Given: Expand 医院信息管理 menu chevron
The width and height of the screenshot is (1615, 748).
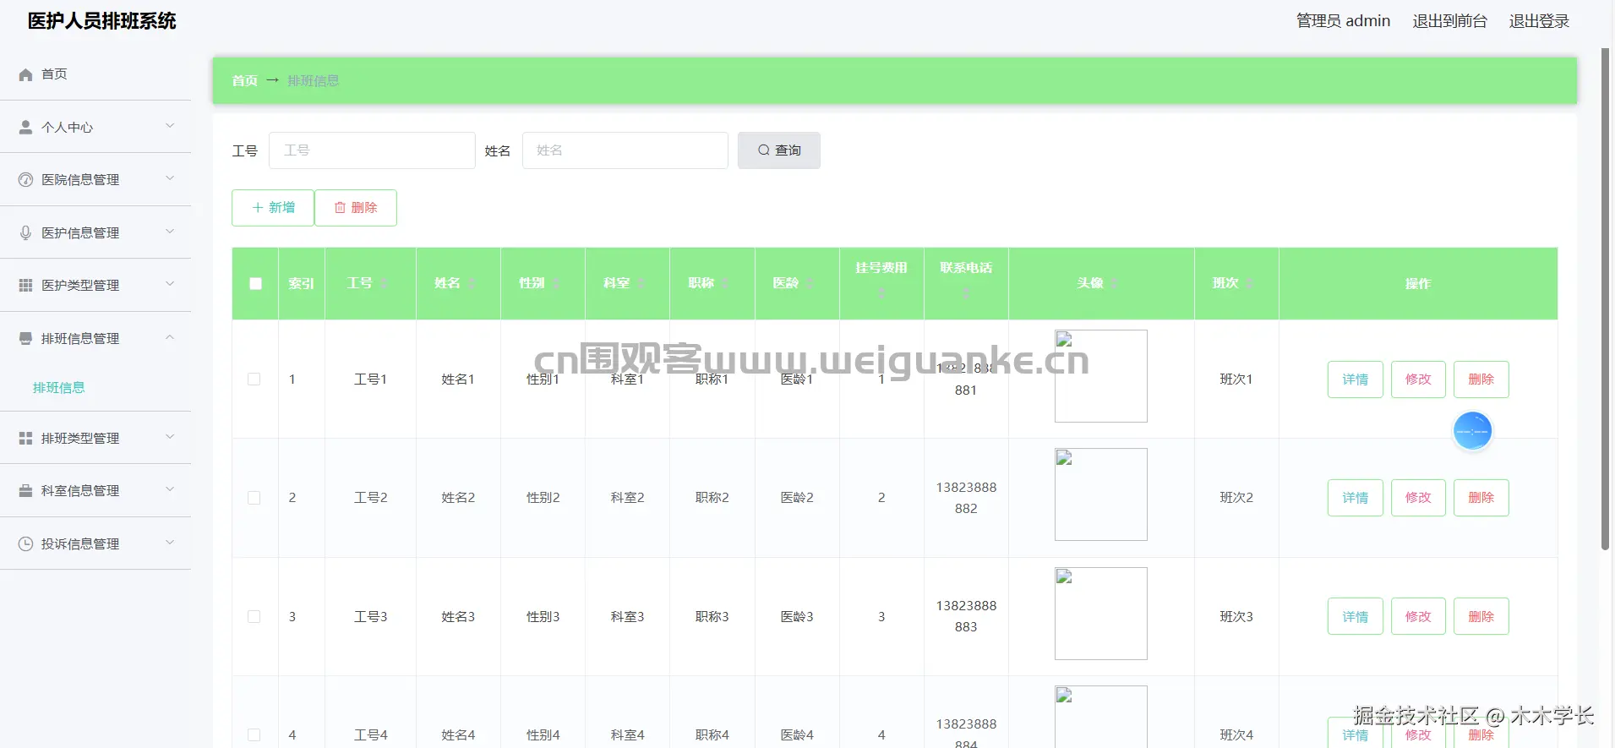Looking at the screenshot, I should (170, 178).
